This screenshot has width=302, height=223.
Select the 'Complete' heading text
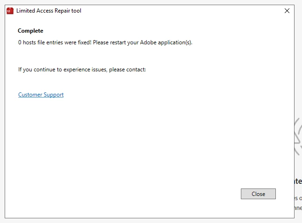click(x=30, y=31)
